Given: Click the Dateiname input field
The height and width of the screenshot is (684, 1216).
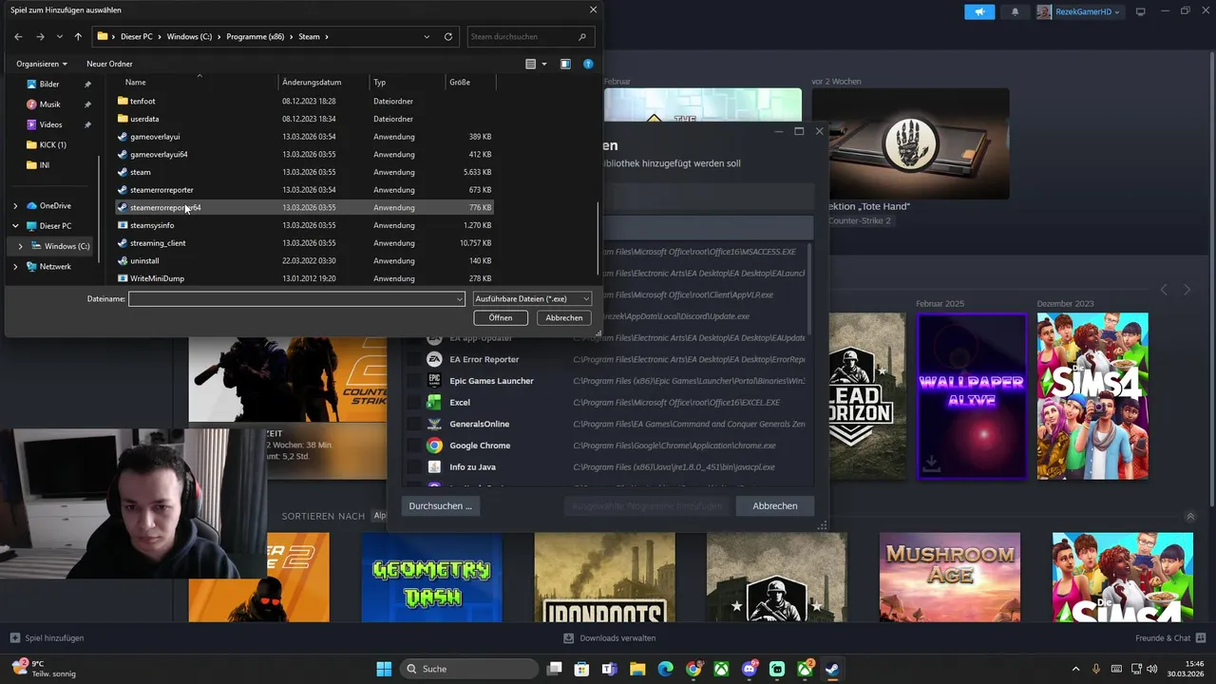Looking at the screenshot, I should [292, 298].
